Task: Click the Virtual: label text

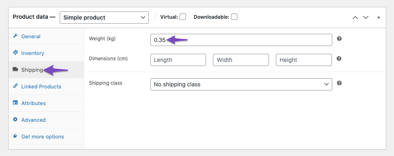Action: pos(169,17)
